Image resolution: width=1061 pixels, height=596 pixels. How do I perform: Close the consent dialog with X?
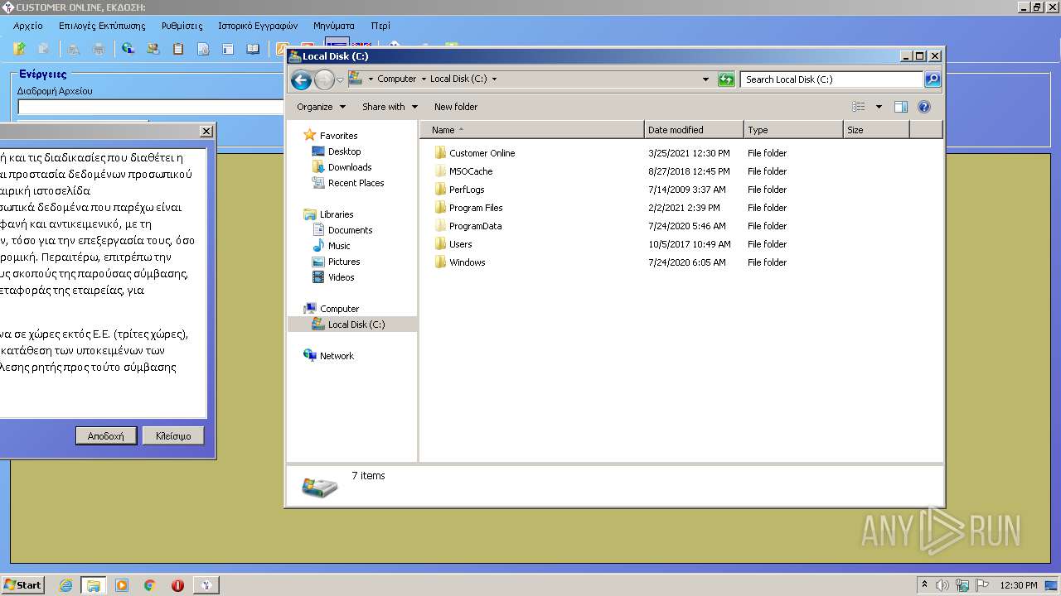point(206,131)
